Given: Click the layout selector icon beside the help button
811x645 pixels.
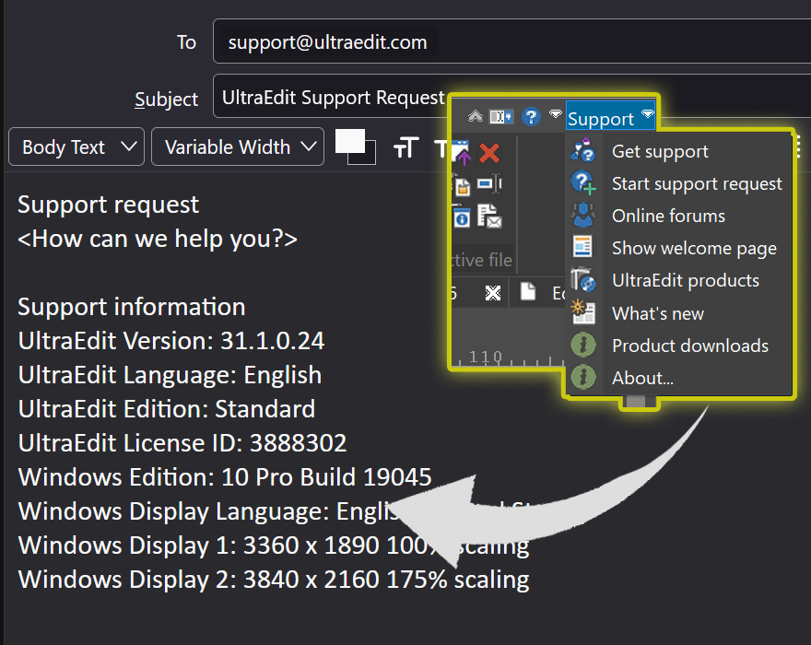Looking at the screenshot, I should coord(500,116).
